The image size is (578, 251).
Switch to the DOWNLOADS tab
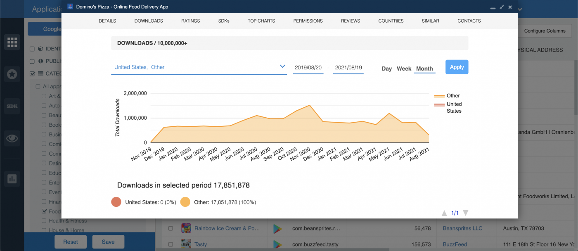tap(149, 21)
